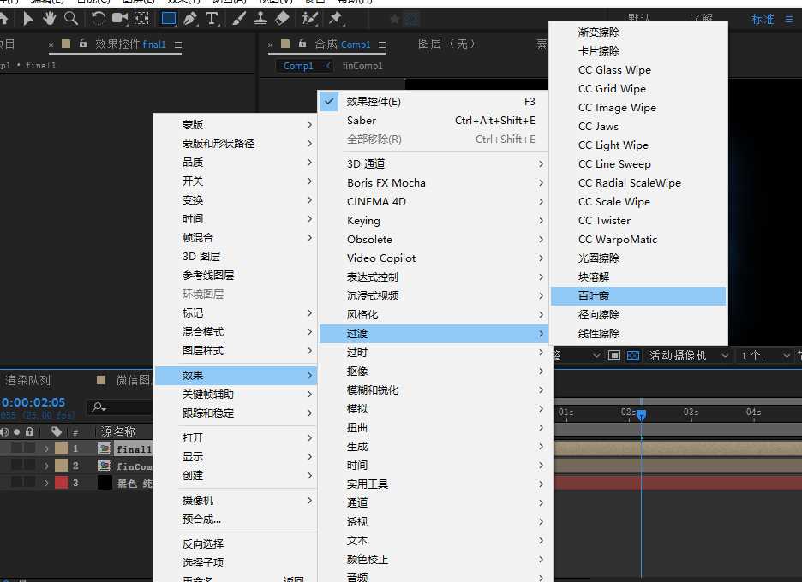
Task: Click the solo column header dot
Action: [17, 431]
